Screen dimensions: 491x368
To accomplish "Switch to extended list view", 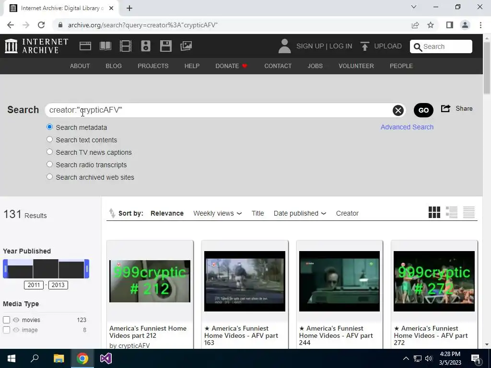I will (452, 212).
